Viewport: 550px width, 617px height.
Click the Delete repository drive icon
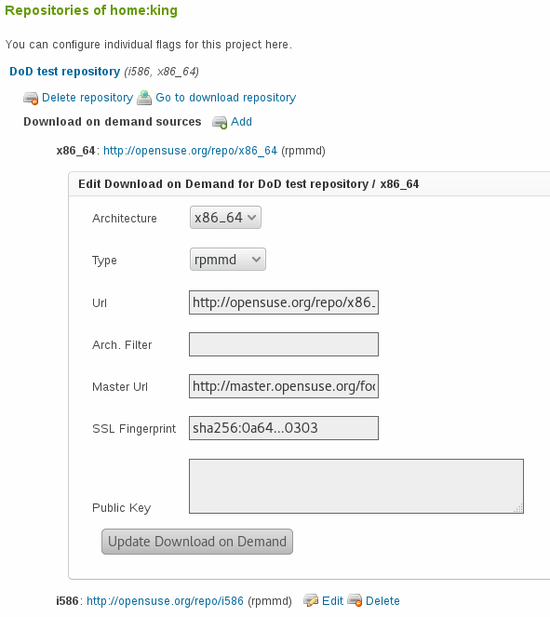click(31, 98)
